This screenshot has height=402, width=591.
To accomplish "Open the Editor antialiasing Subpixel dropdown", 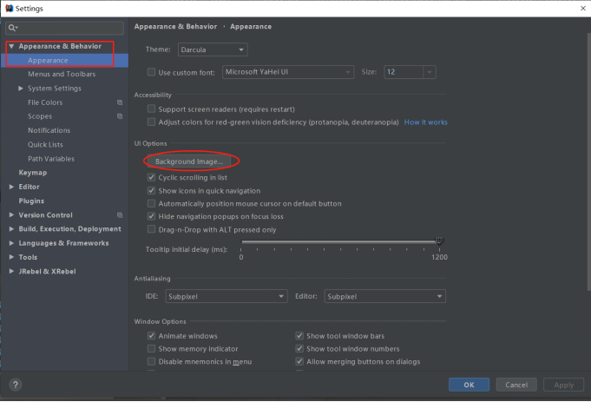I will [x=384, y=296].
